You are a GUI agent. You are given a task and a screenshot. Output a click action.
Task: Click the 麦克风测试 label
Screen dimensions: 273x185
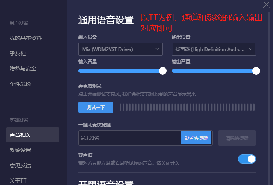pyautogui.click(x=90, y=87)
